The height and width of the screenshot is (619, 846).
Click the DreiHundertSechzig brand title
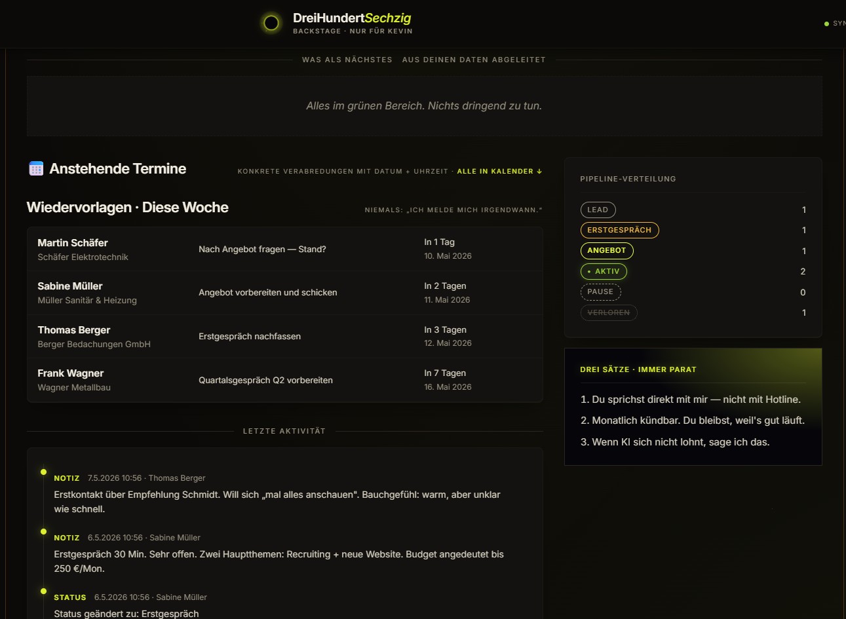[352, 18]
